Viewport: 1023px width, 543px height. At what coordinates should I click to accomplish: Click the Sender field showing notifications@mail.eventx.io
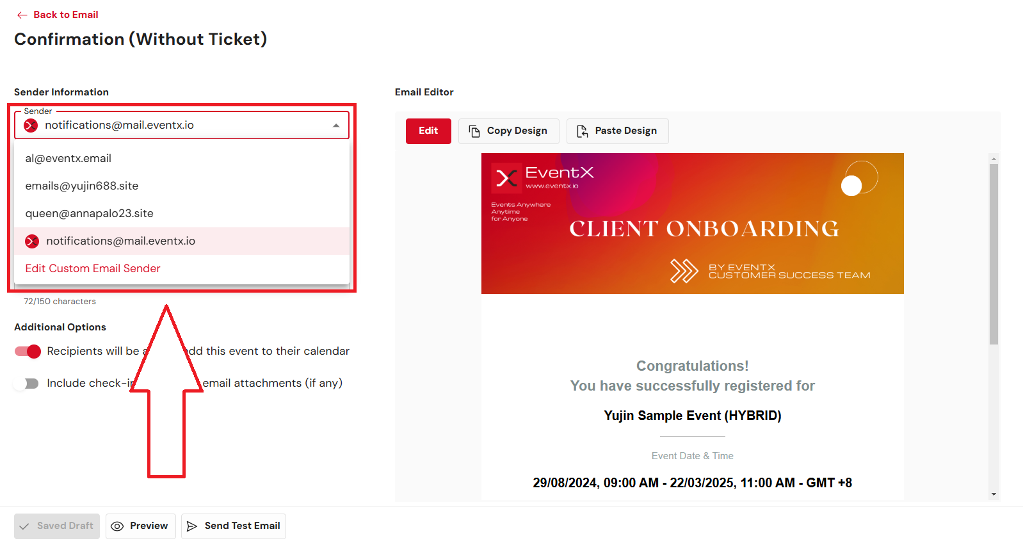coord(182,126)
